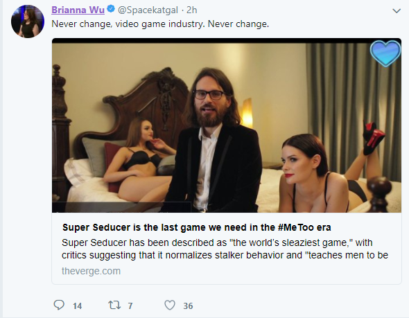Follow the theverge.com domain link
Image resolution: width=409 pixels, height=318 pixels.
pos(91,271)
